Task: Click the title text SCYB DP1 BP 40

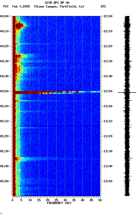Action: (x=57, y=3)
